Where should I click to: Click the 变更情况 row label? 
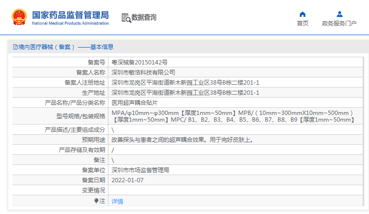point(93,190)
